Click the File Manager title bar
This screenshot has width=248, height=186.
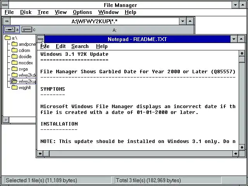(x=120, y=5)
